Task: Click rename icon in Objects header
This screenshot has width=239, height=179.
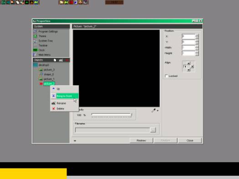Action: 61,60
